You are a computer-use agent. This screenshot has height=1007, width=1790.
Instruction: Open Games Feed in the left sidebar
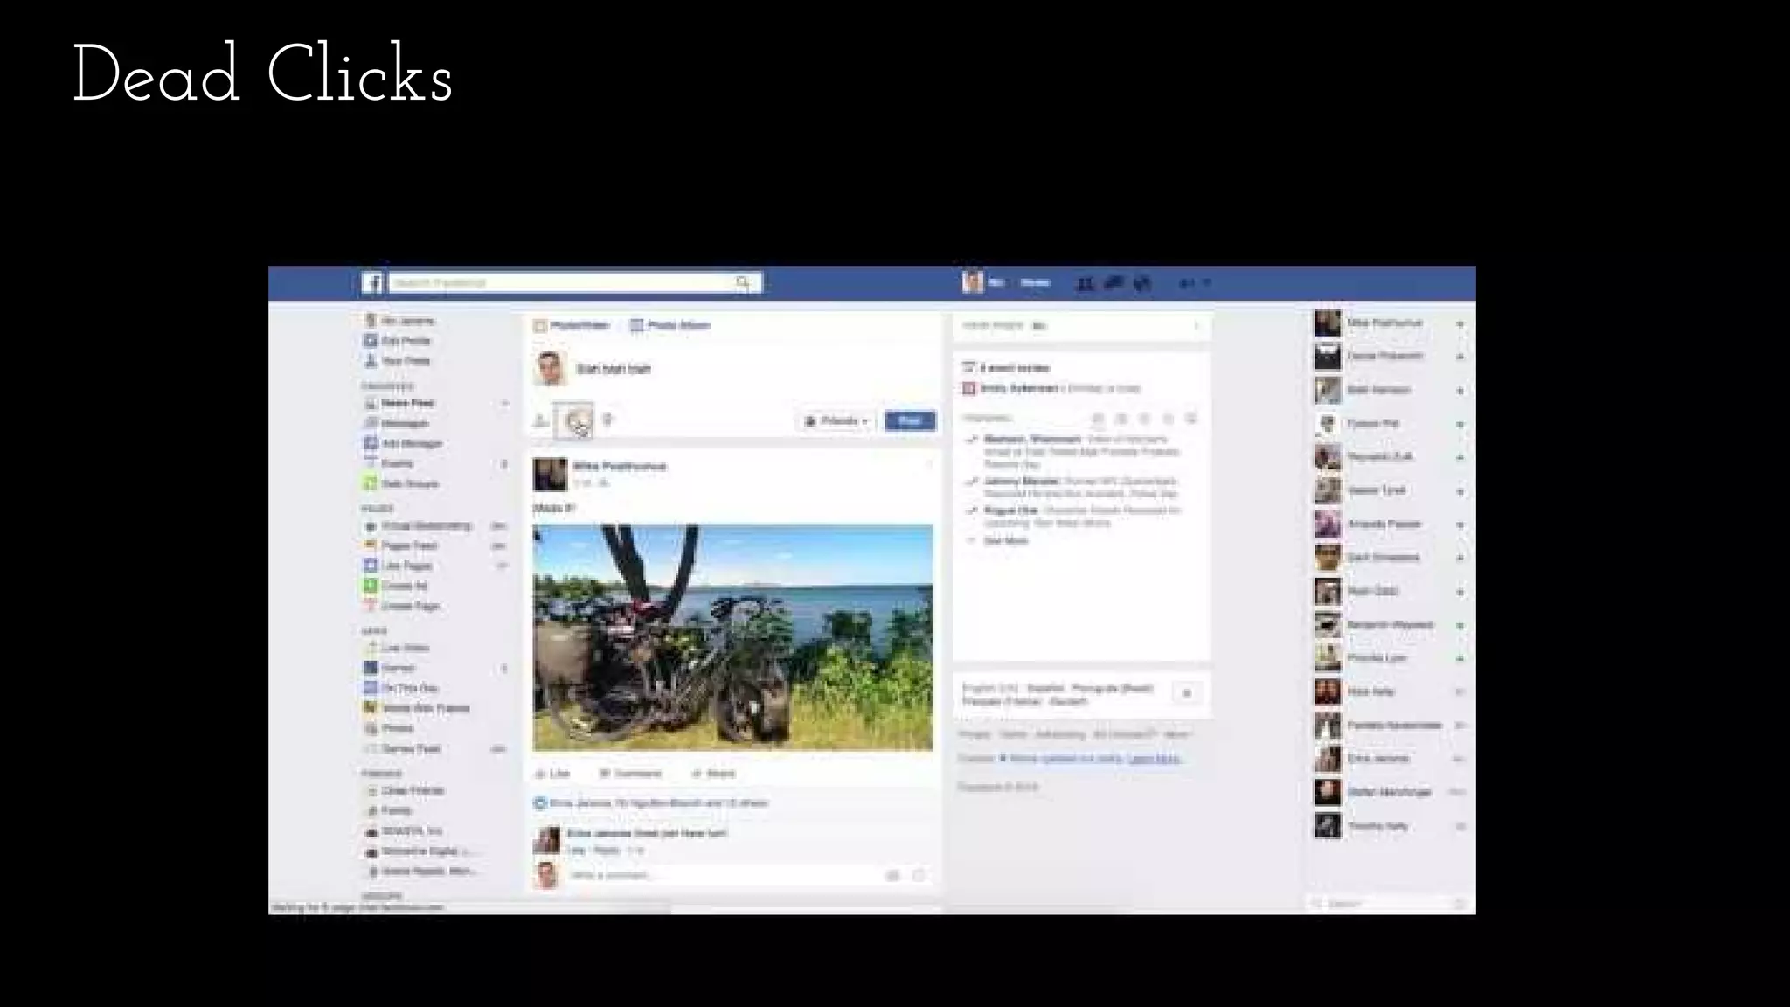point(411,749)
